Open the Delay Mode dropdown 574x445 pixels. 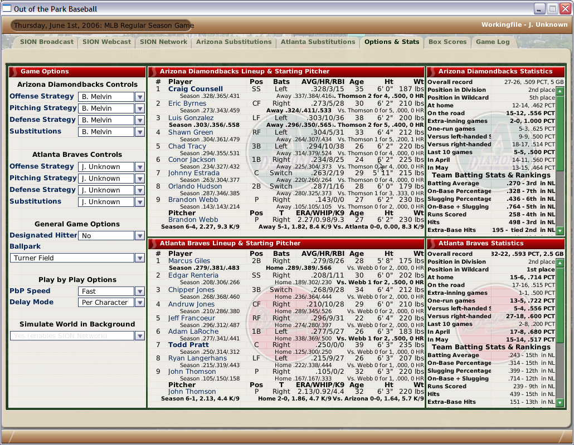tap(111, 303)
